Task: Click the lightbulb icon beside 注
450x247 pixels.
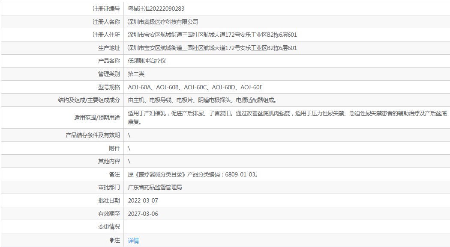Action: (111, 241)
